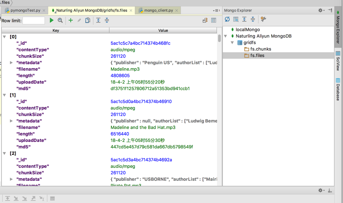The image size is (343, 203).
Task: Click the query console icon in Mongo Explorer
Action: pos(236,19)
